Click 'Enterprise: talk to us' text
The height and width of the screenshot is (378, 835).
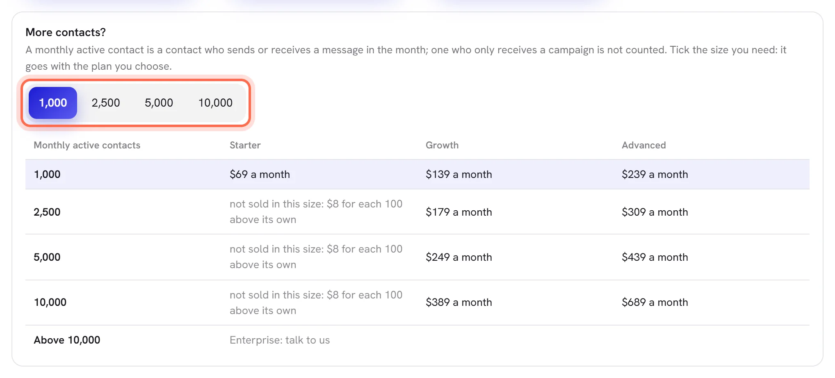280,340
